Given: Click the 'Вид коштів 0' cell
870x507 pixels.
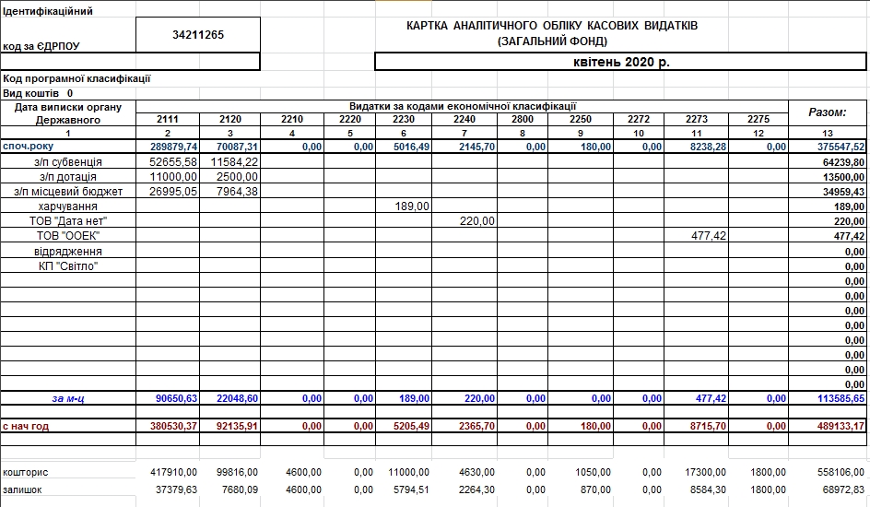Looking at the screenshot, I should tap(38, 93).
